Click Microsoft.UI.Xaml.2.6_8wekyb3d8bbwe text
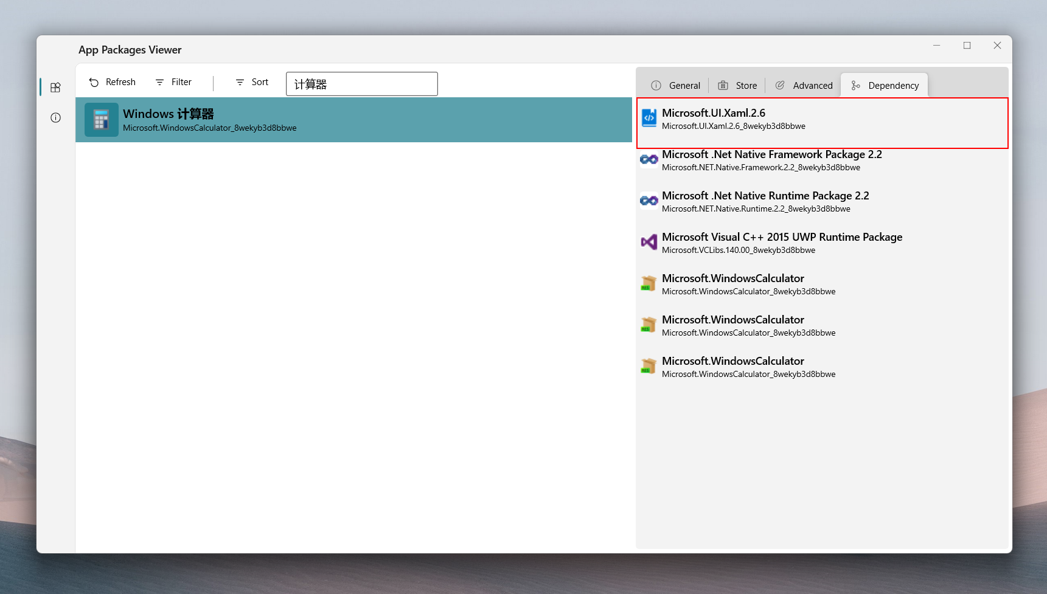 734,126
